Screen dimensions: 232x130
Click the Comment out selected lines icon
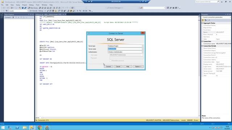[x=77, y=11]
